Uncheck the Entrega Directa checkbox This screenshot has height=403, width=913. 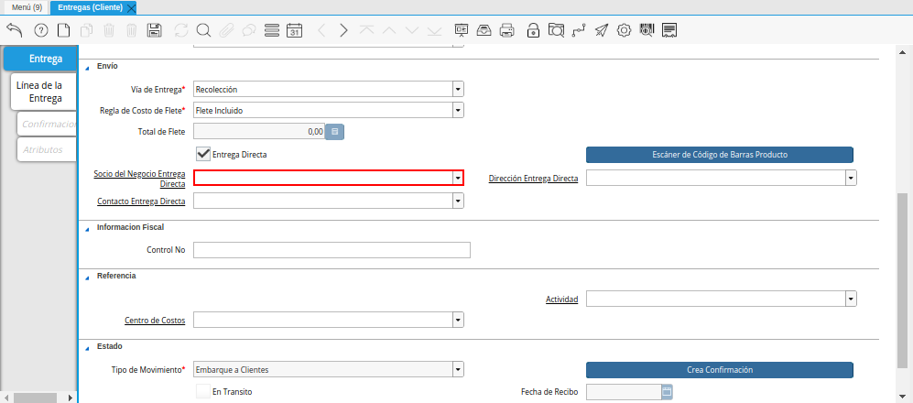pyautogui.click(x=203, y=154)
